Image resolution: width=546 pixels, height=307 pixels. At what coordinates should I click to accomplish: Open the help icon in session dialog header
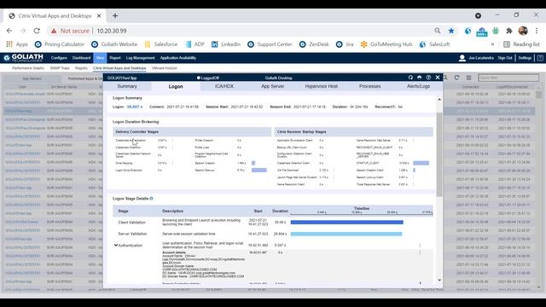coord(428,78)
